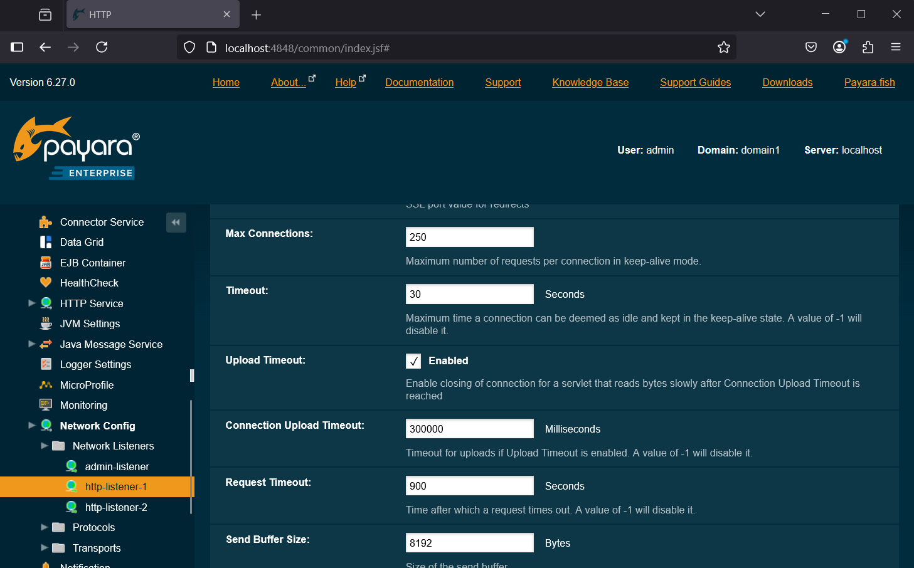Open the Support Guides link

point(695,82)
